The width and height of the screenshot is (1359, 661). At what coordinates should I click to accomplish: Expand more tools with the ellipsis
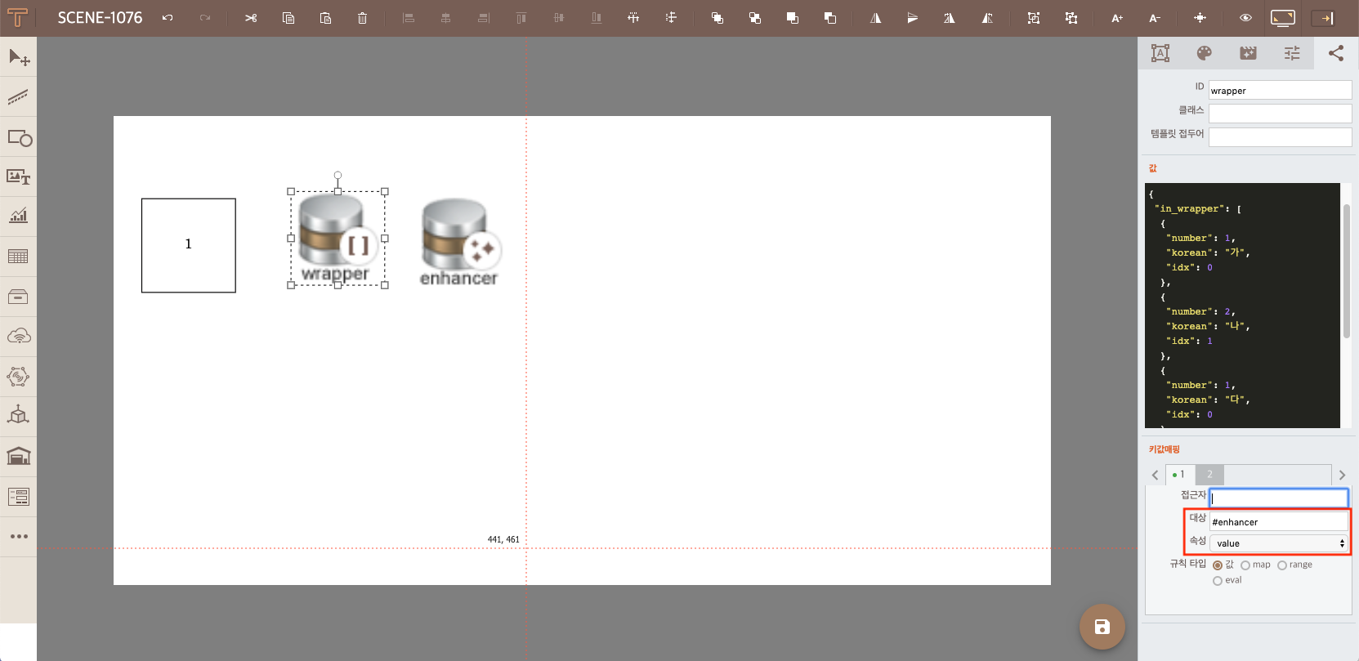(x=19, y=536)
